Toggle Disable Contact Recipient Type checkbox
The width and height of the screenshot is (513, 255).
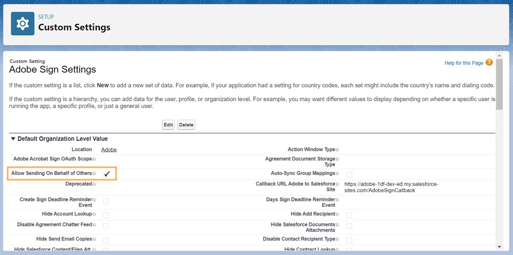coord(349,240)
